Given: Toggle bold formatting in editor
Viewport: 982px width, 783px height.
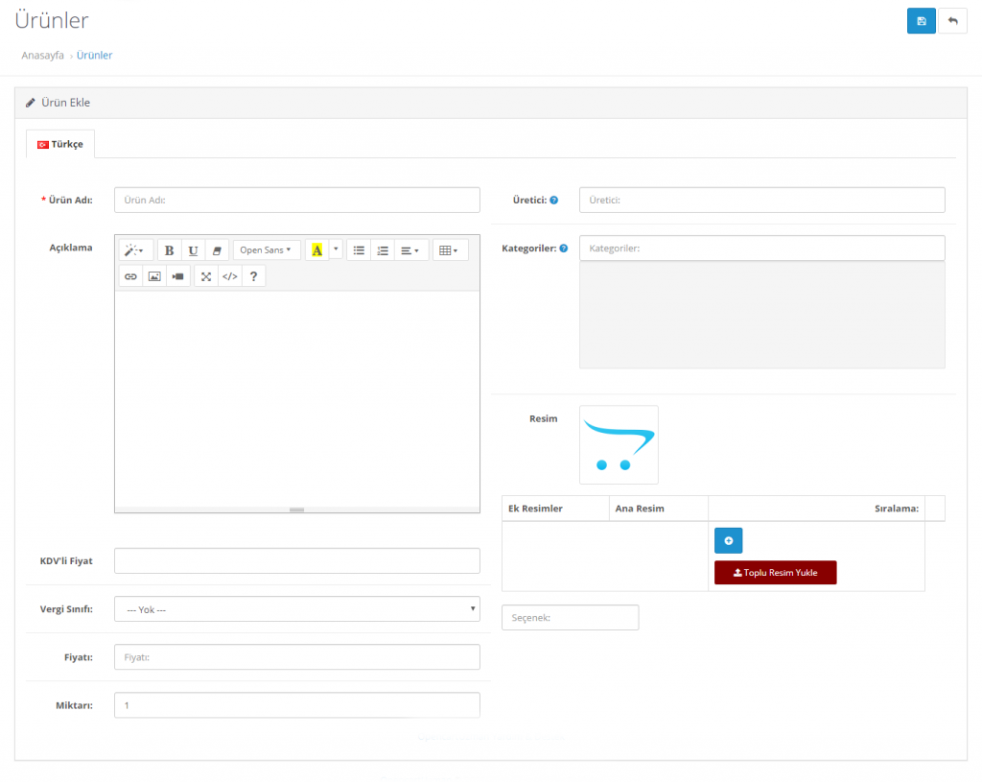Looking at the screenshot, I should click(169, 250).
